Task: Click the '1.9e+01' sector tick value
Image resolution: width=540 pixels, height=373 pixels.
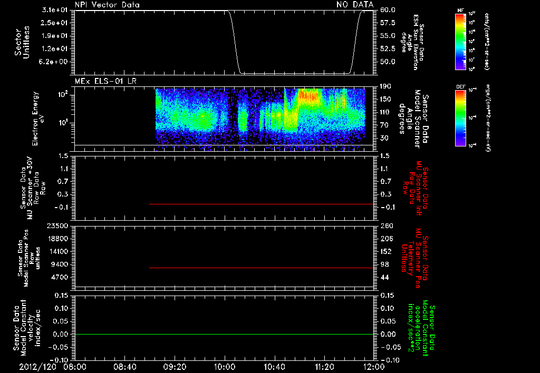Action: tap(55, 36)
